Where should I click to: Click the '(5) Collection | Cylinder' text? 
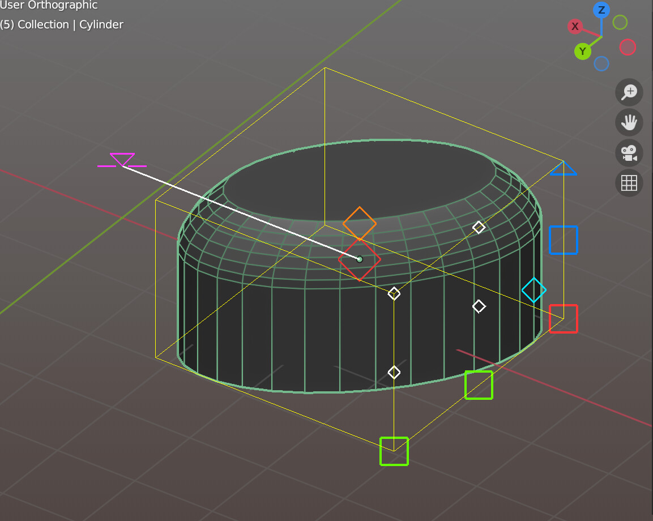click(62, 24)
